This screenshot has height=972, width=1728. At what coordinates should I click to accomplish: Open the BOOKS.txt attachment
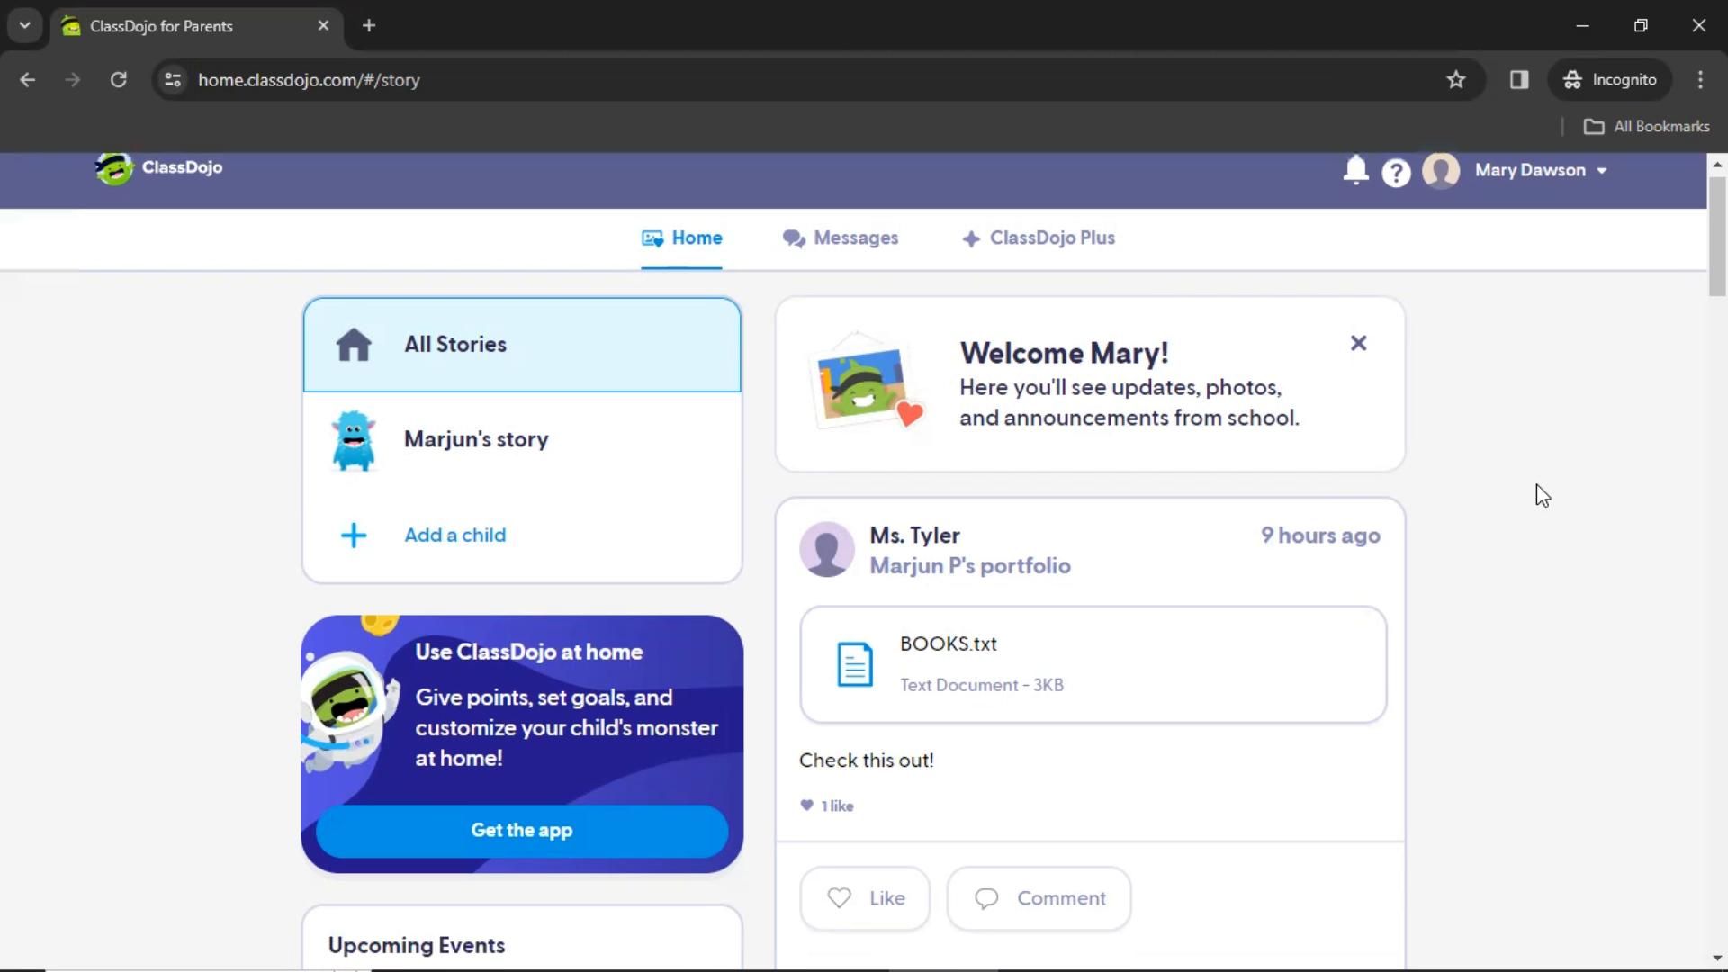[1092, 664]
